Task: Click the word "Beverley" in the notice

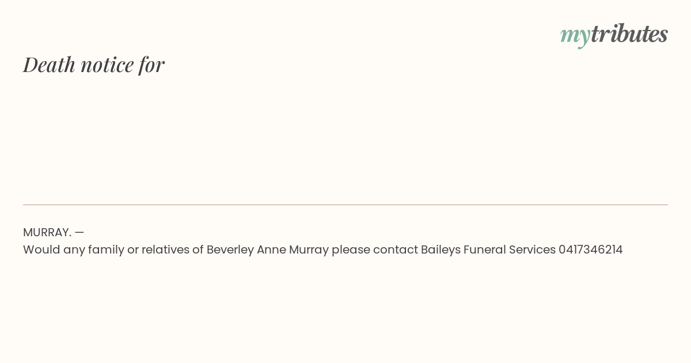Action: click(230, 249)
